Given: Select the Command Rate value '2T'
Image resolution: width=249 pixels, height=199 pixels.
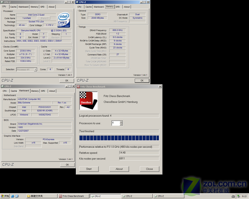Looking at the screenshot, I should tap(117, 55).
